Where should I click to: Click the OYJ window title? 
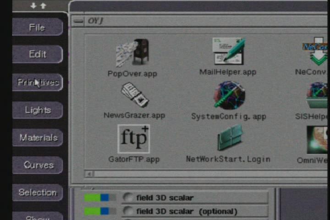click(95, 21)
